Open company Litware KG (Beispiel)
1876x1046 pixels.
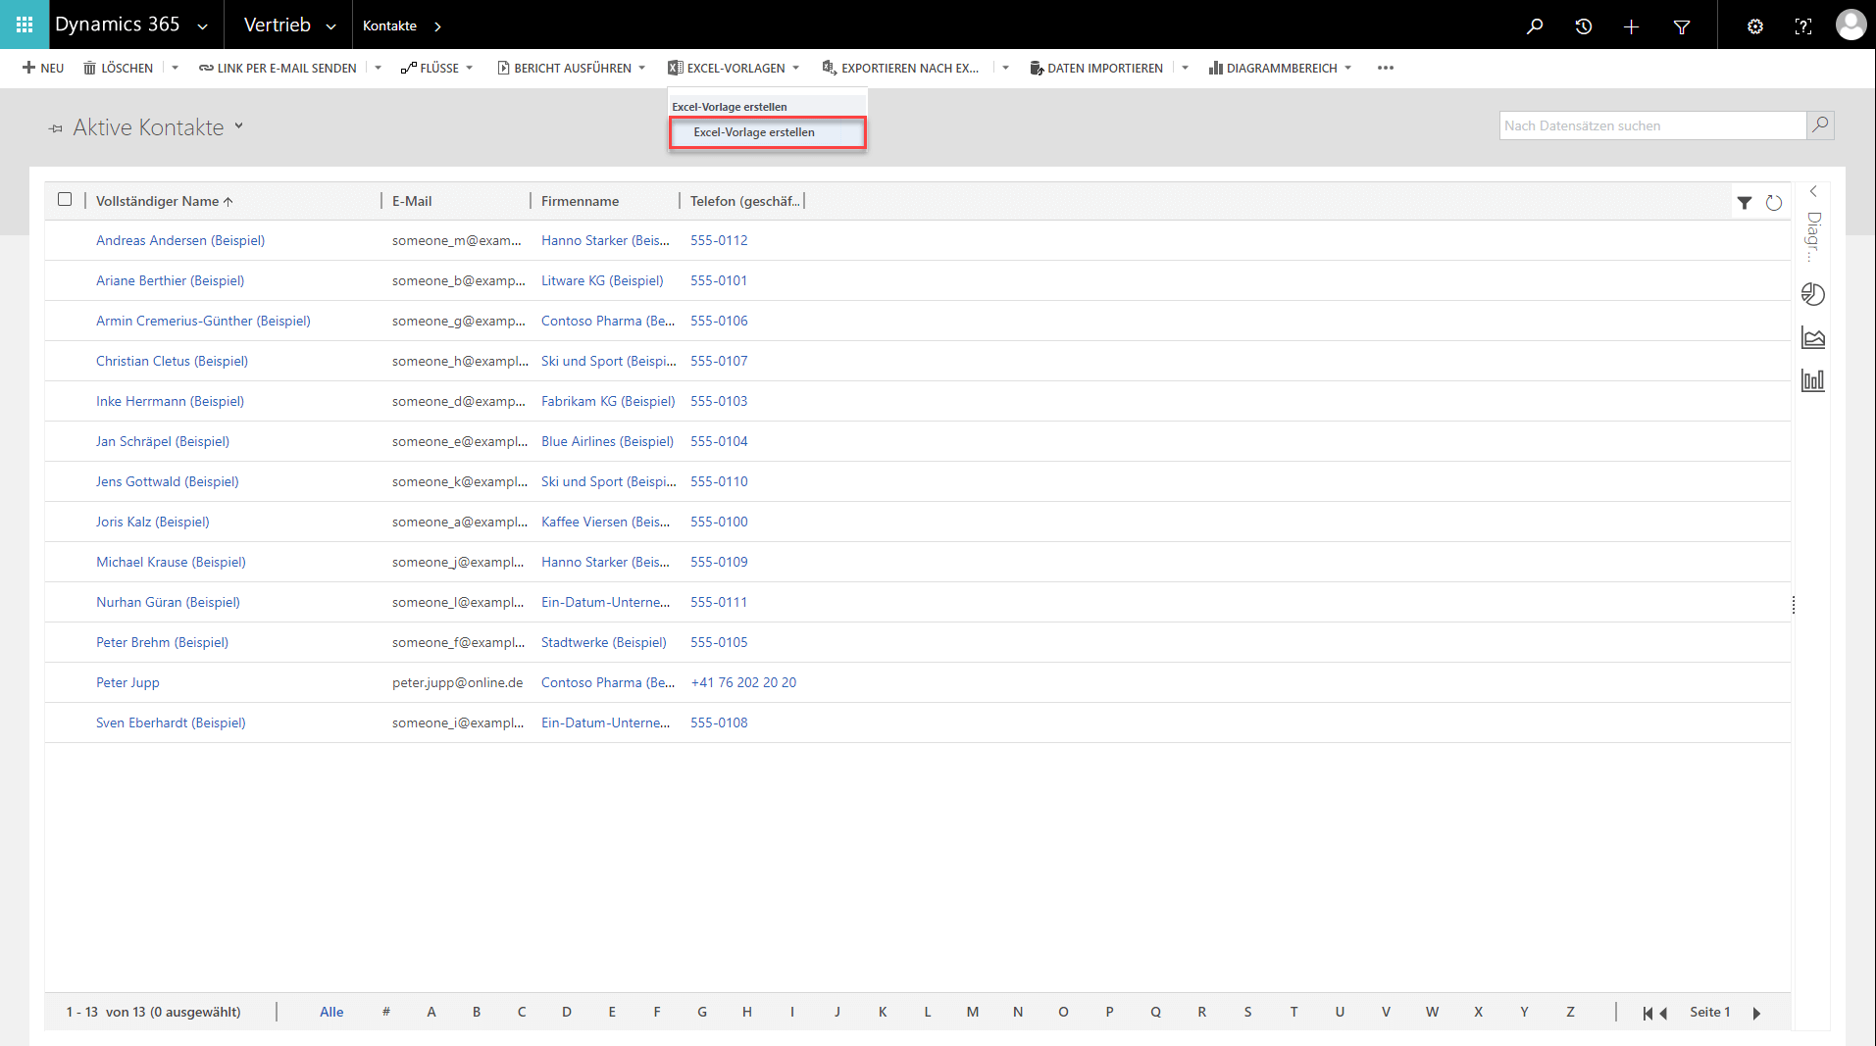point(602,280)
